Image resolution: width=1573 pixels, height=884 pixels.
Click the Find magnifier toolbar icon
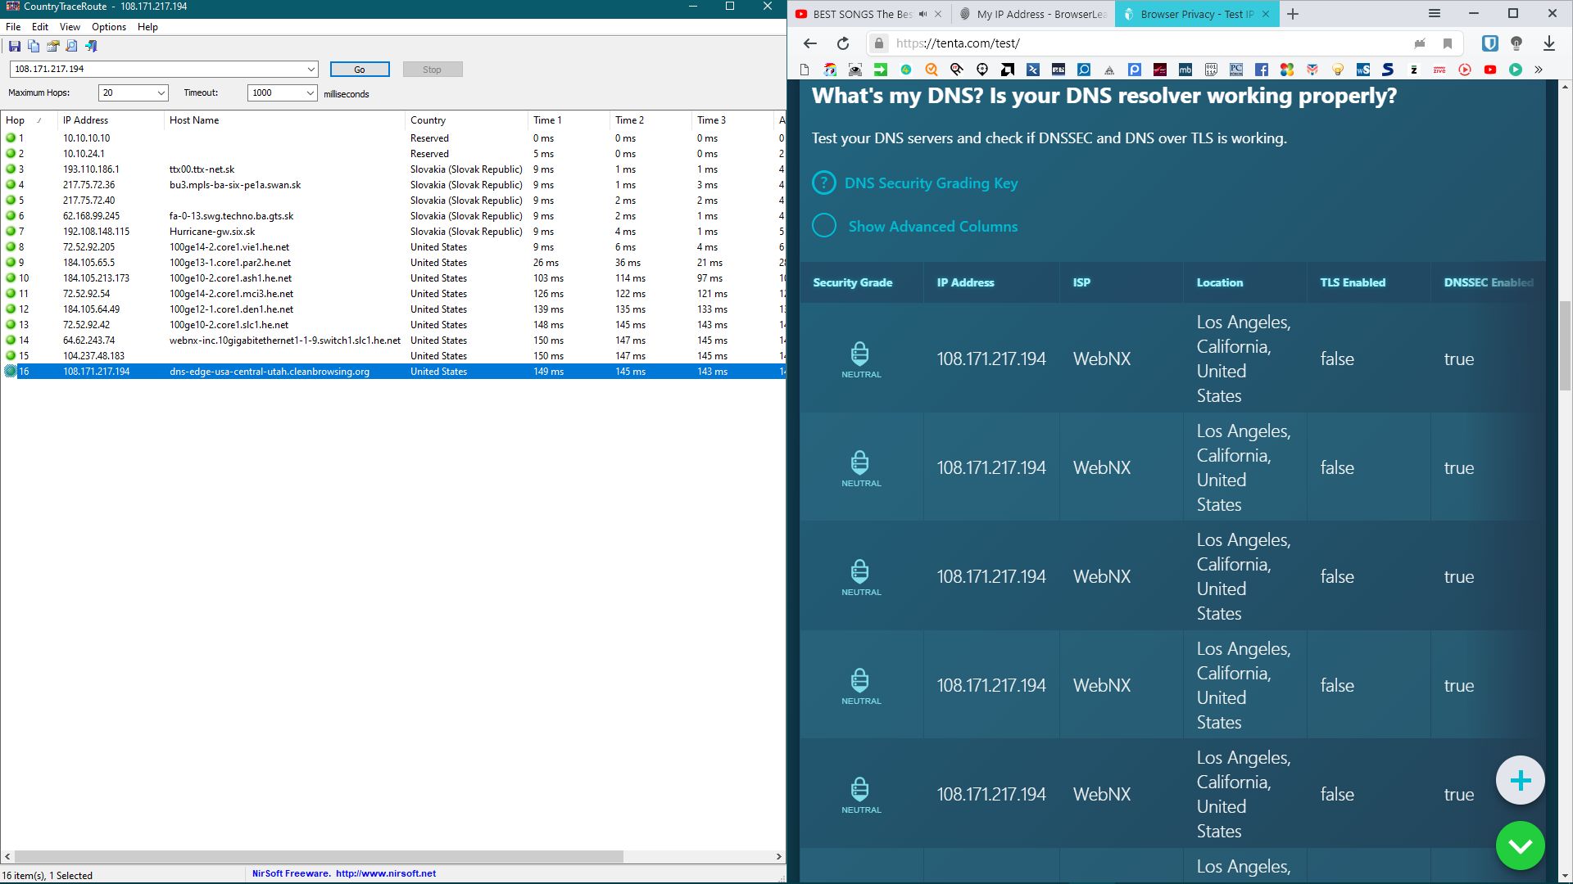coord(72,47)
